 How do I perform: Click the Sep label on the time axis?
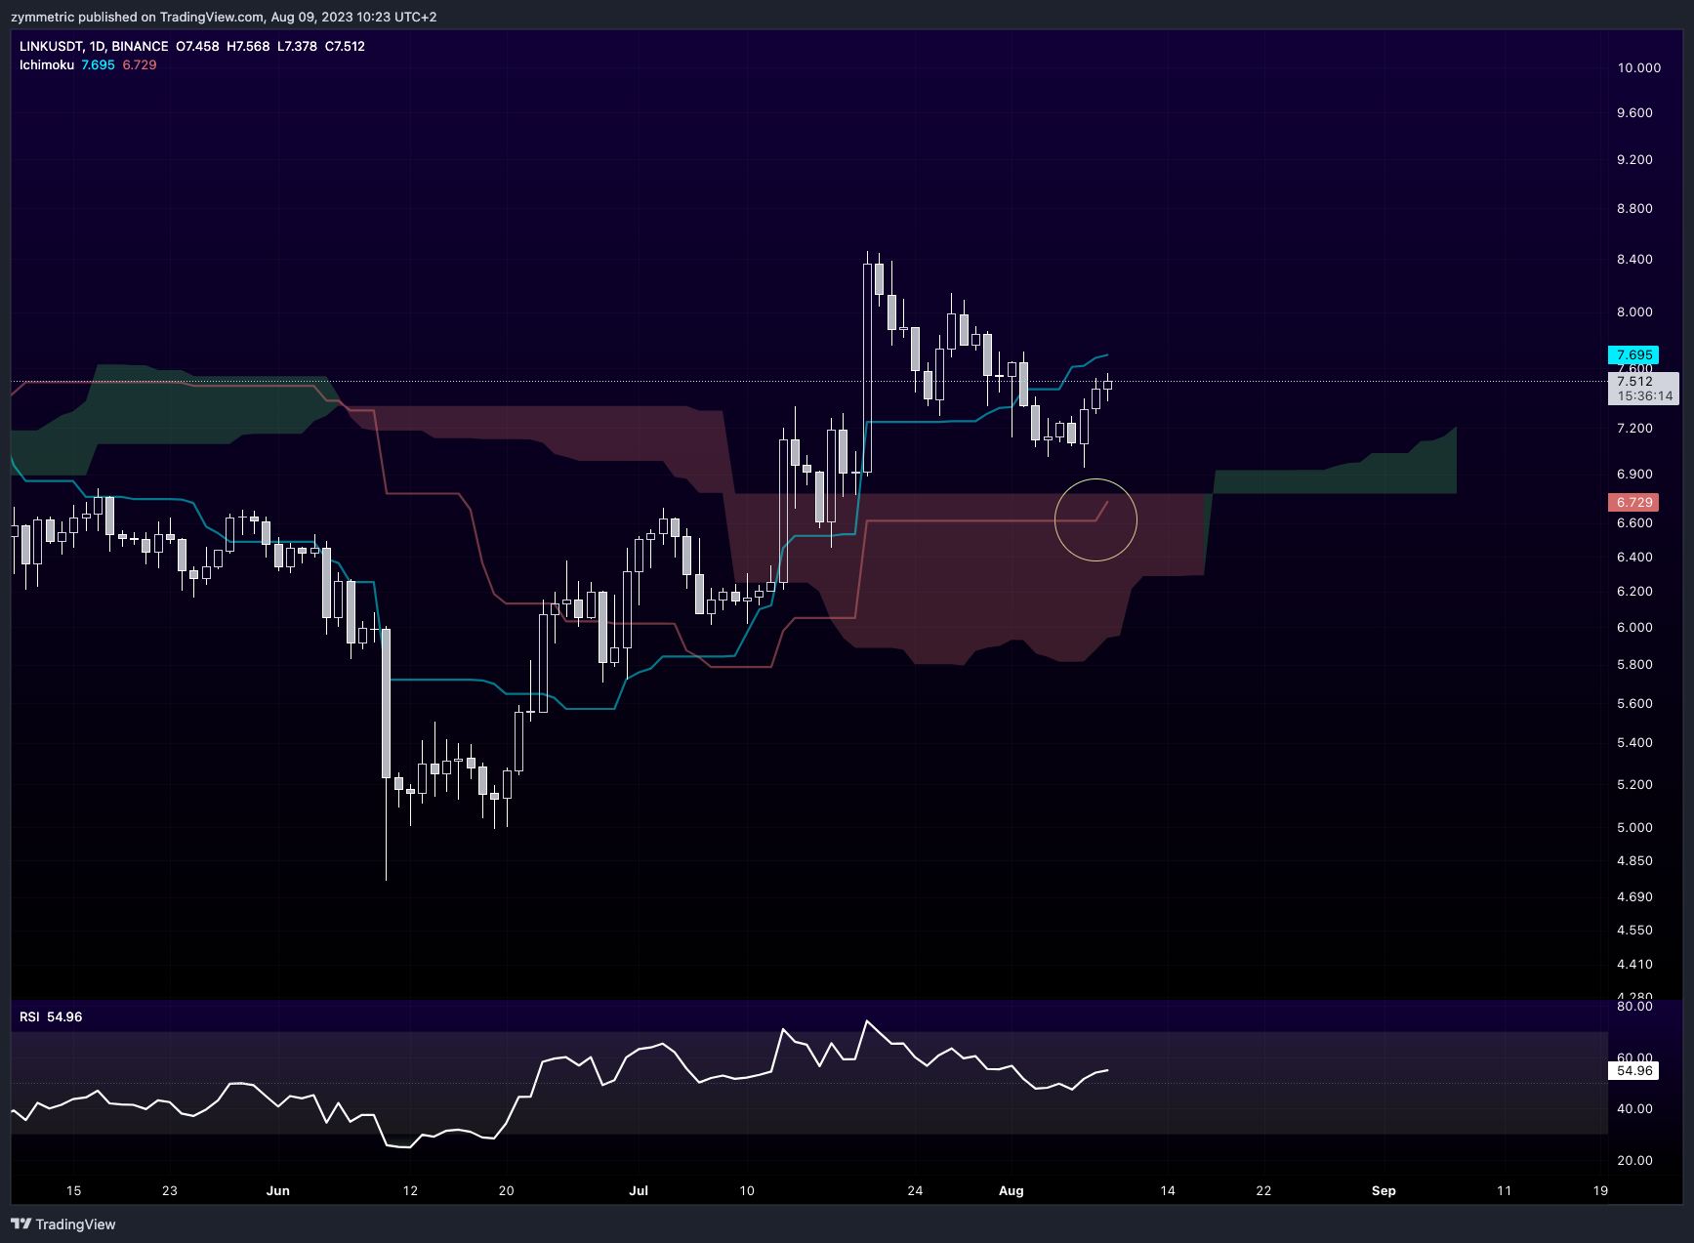(1384, 1190)
